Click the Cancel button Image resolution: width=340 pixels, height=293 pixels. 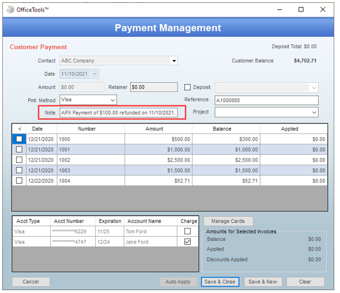point(31,281)
